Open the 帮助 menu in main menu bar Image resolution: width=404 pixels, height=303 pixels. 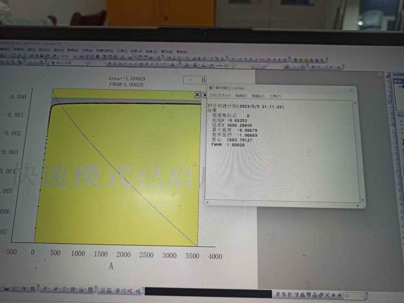182,52
